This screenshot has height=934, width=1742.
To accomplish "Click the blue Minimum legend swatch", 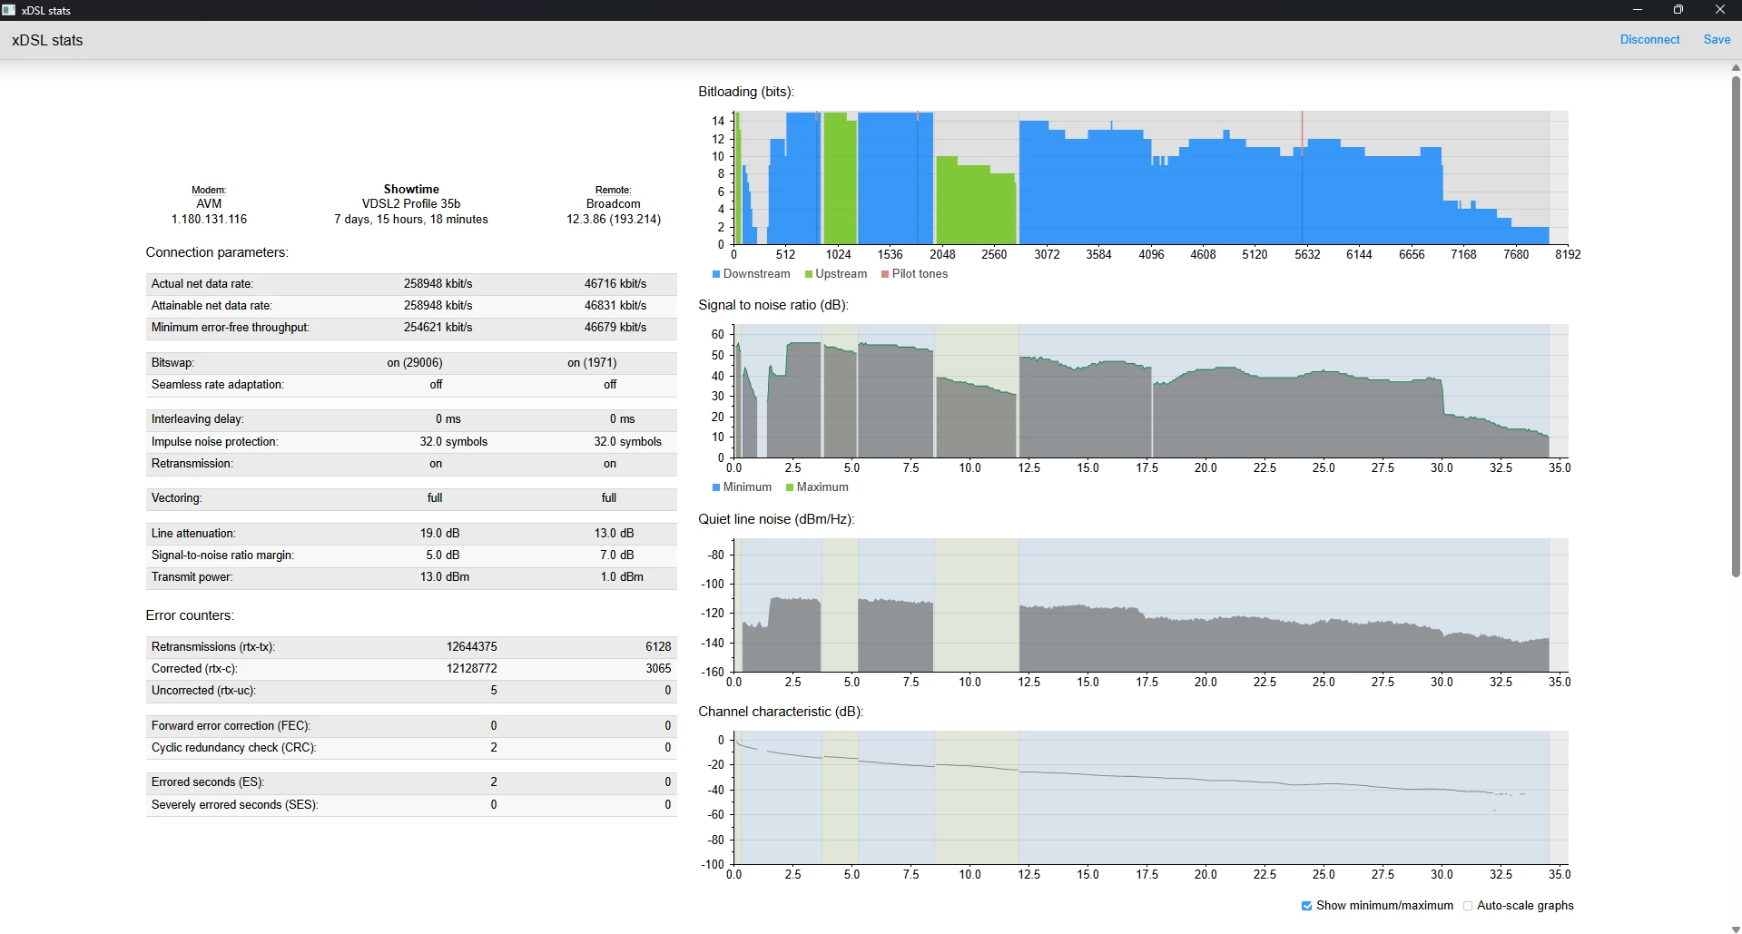I will (x=716, y=487).
